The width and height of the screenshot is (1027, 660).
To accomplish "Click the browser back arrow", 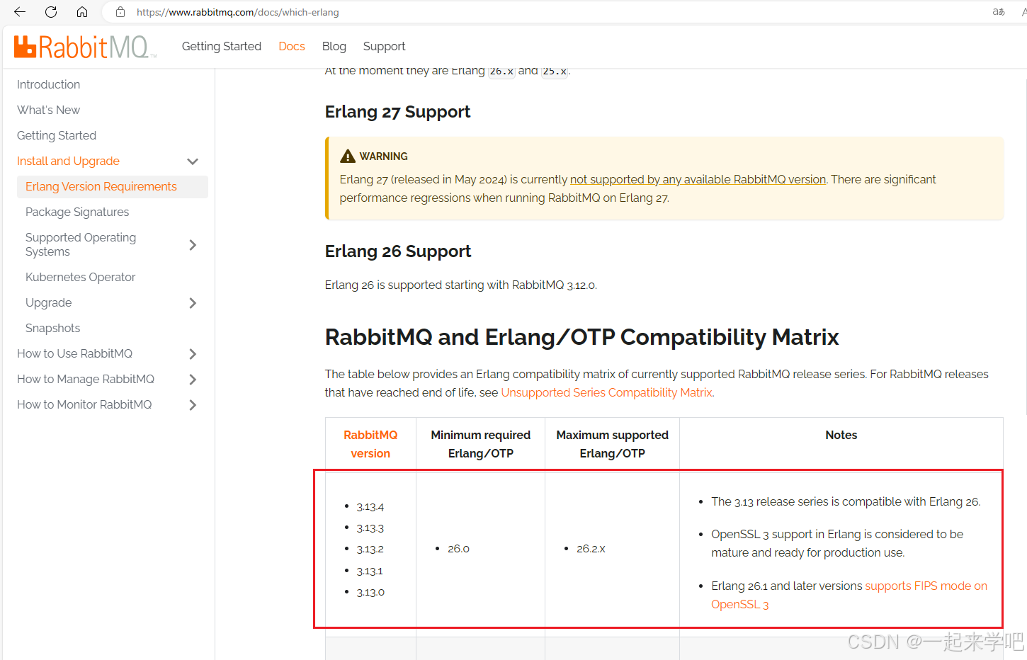I will [x=20, y=12].
